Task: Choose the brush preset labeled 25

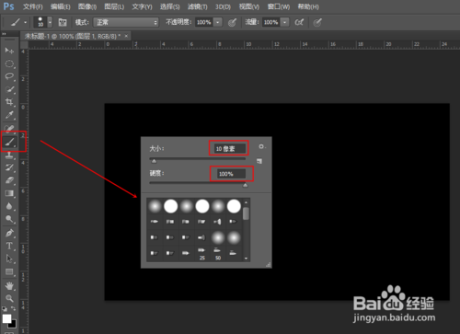Action: point(201,254)
